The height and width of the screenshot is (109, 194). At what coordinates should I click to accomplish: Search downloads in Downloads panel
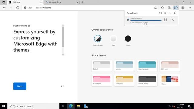point(165,13)
